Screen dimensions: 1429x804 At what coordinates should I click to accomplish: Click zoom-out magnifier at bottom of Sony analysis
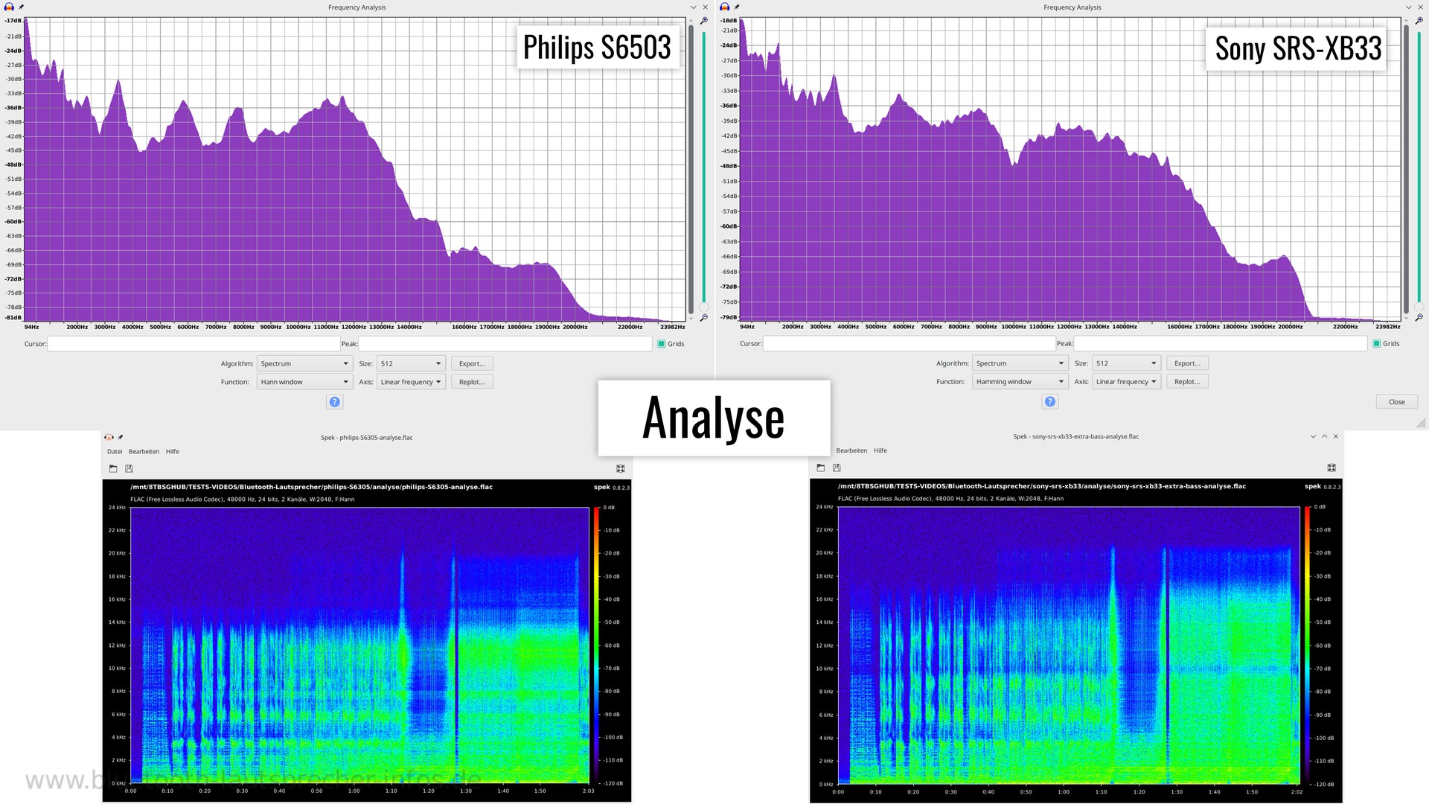1419,317
